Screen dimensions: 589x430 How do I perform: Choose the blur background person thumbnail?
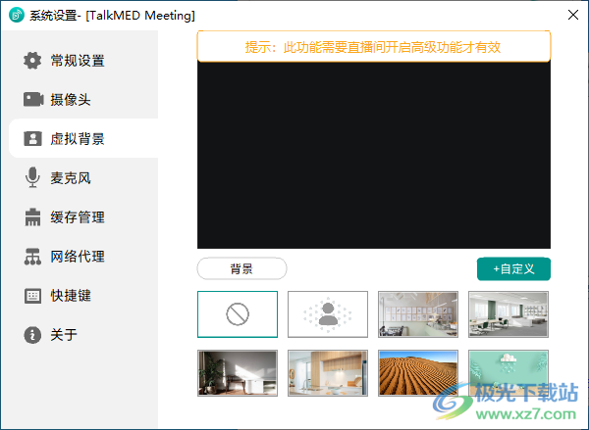pos(328,314)
